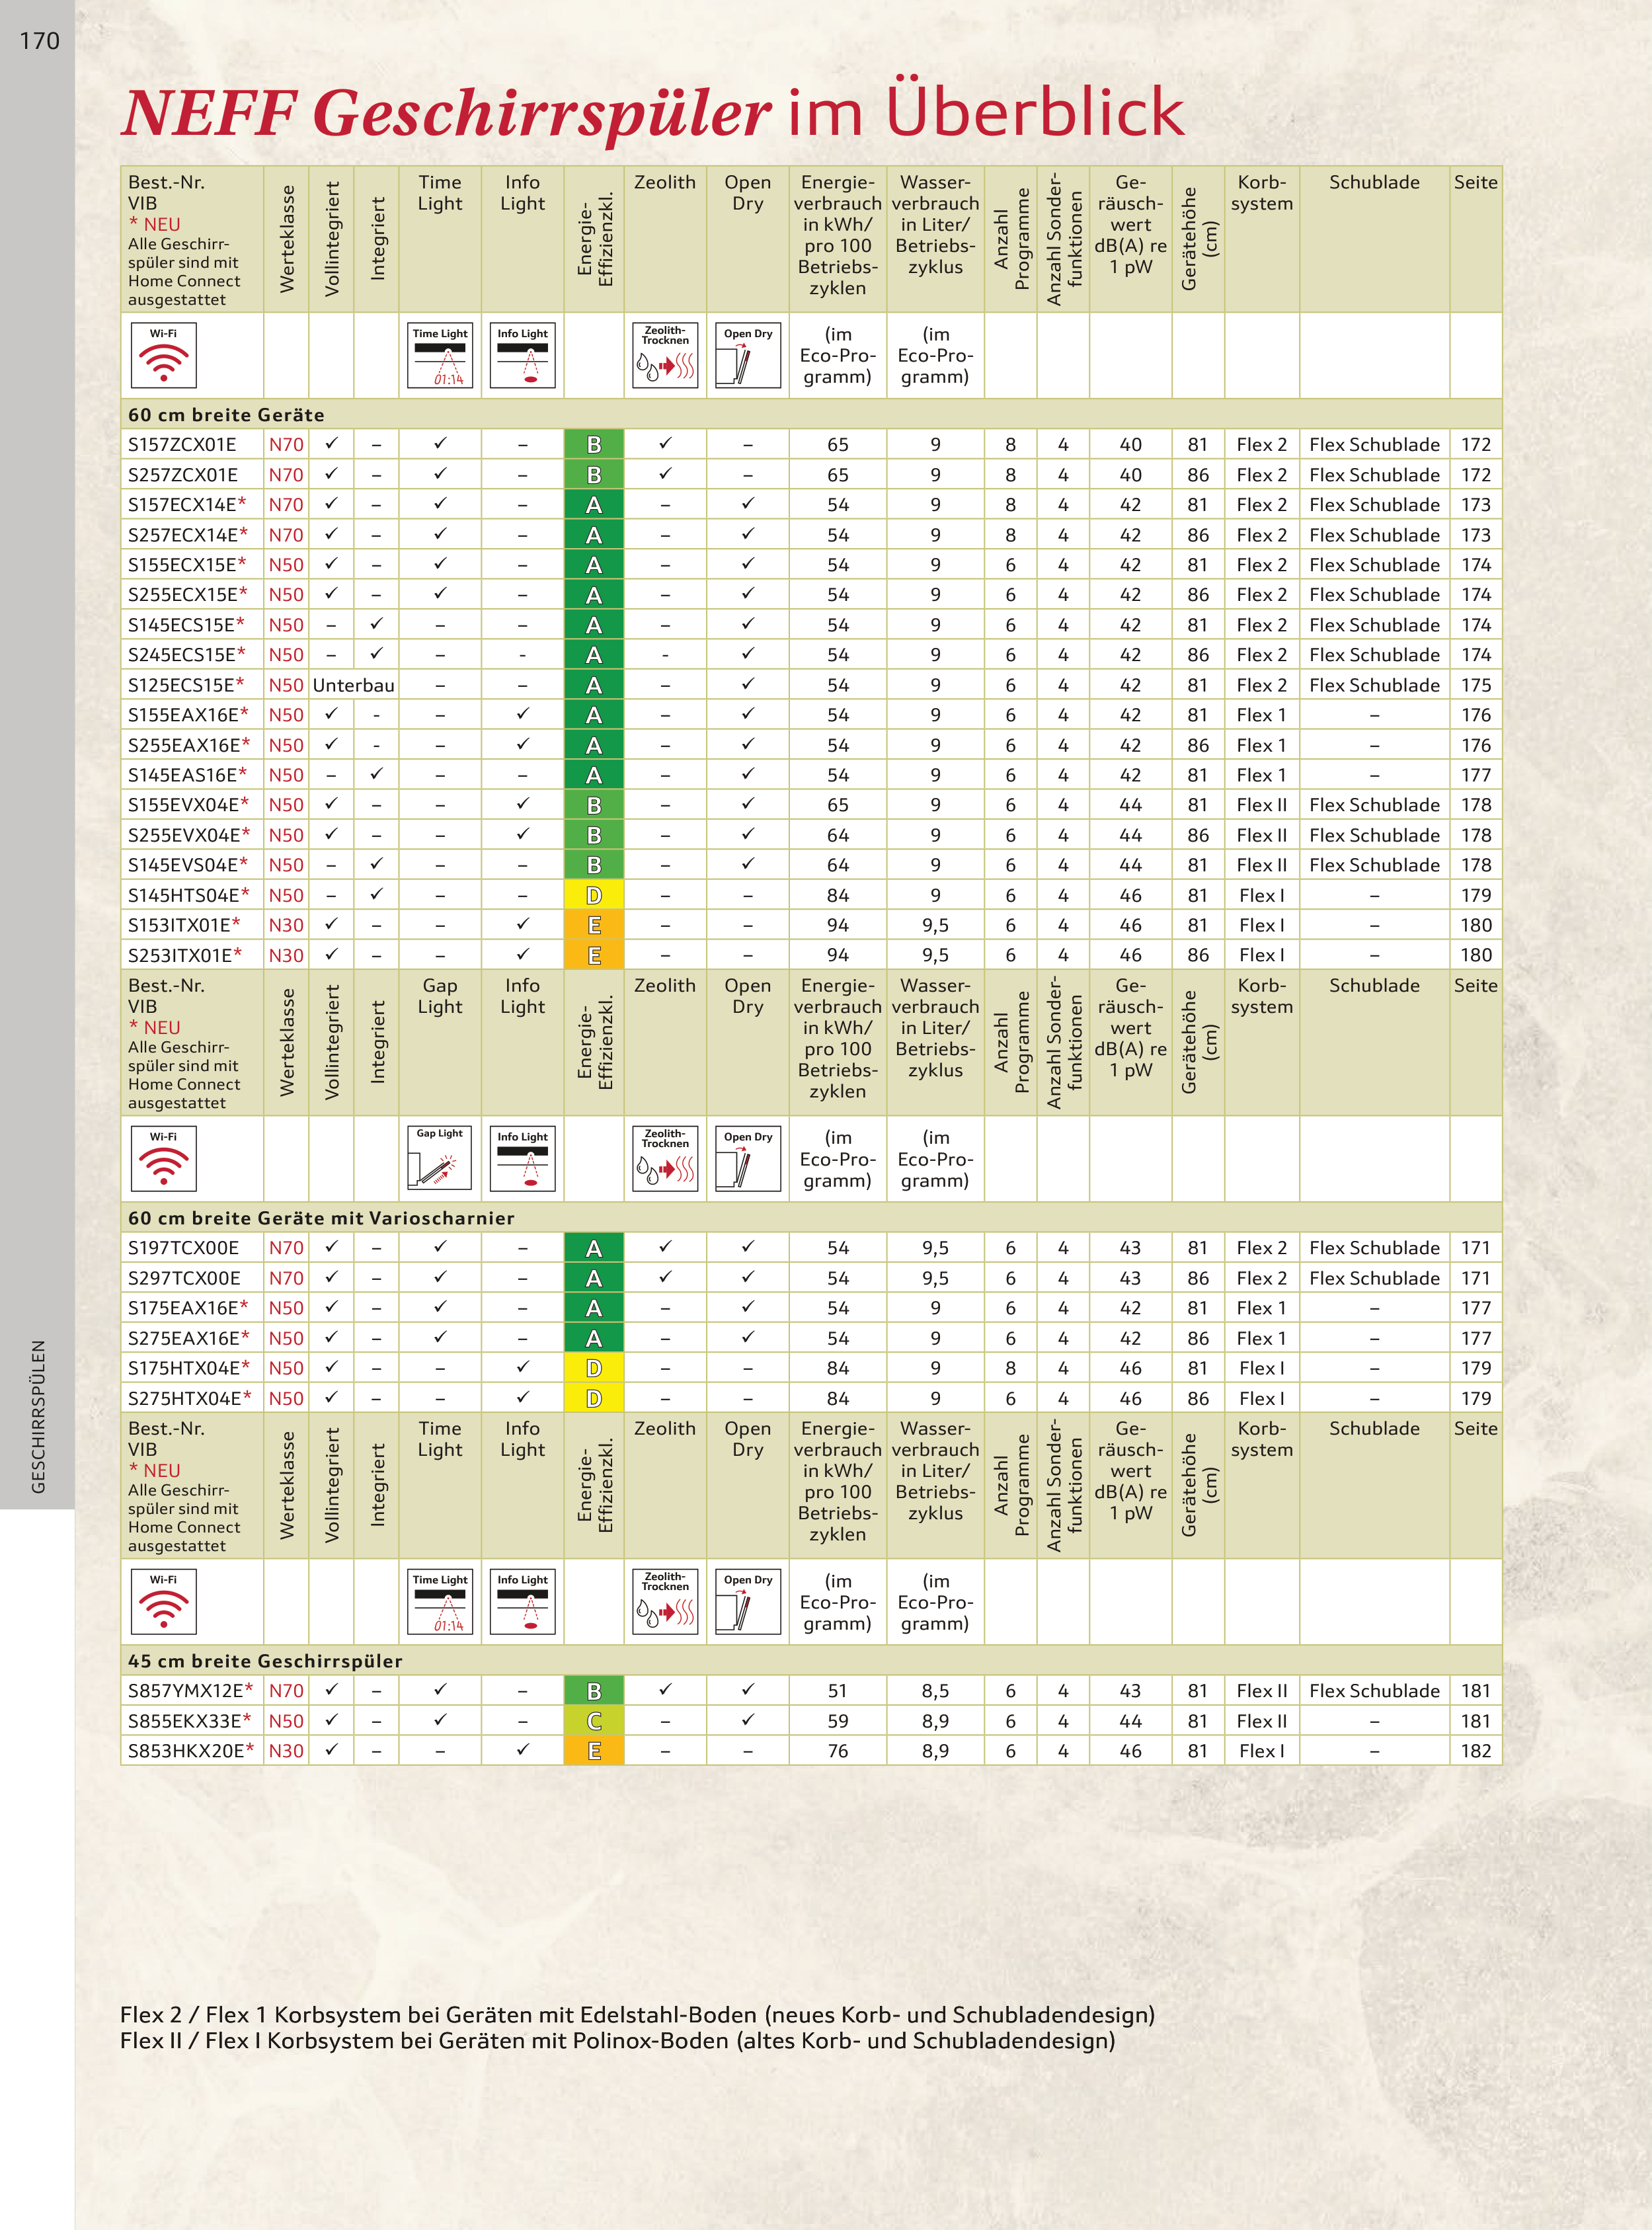Click model number S257ZCX01E

[183, 475]
